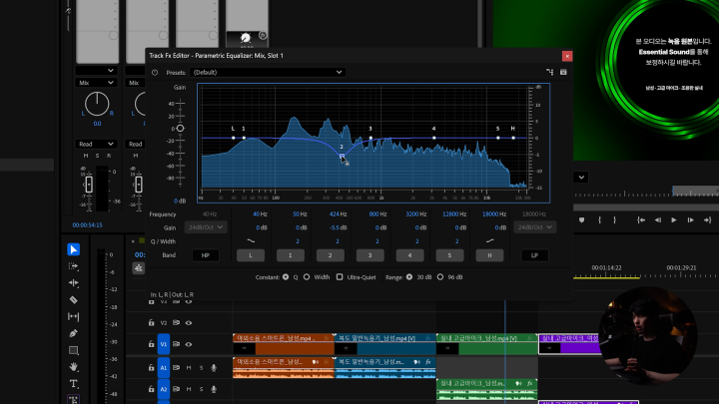Click the master Gain slider handle
The width and height of the screenshot is (719, 404).
coord(180,129)
